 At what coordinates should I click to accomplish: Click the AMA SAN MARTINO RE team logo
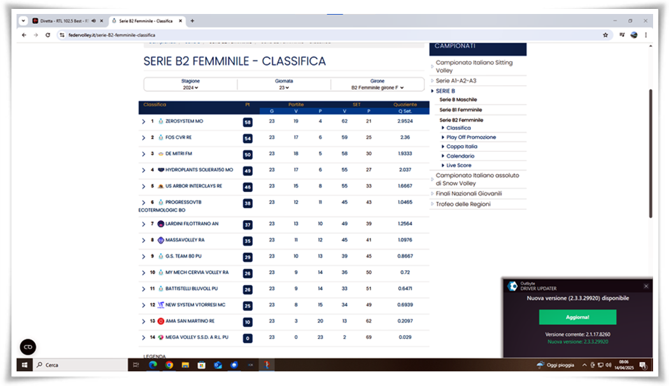(161, 321)
